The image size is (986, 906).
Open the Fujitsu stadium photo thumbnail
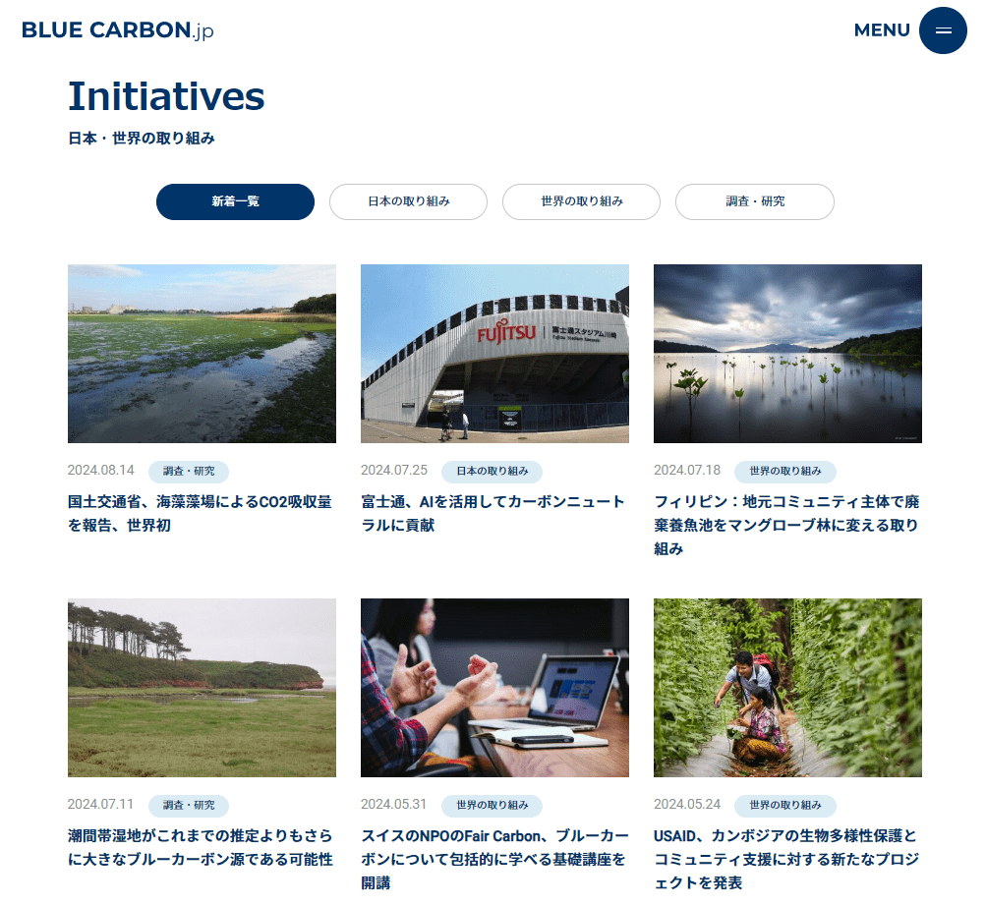pyautogui.click(x=494, y=354)
